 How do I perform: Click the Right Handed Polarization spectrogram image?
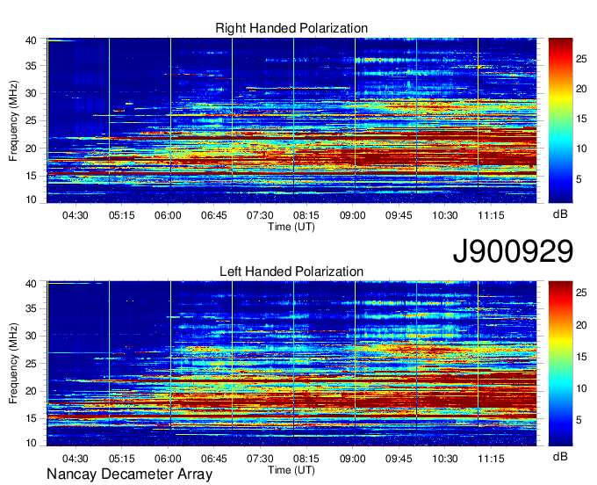tap(291, 120)
